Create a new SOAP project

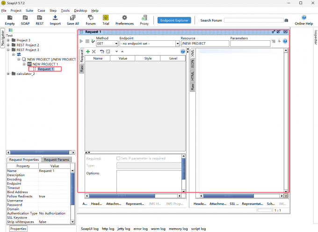(25, 20)
